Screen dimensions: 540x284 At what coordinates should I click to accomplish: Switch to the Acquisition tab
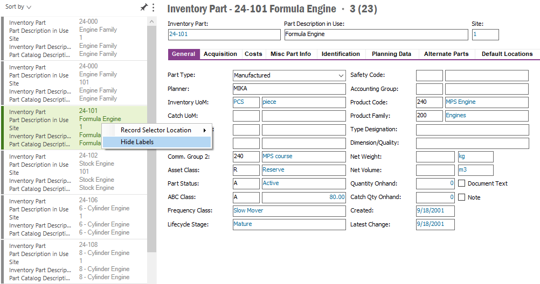tap(220, 54)
